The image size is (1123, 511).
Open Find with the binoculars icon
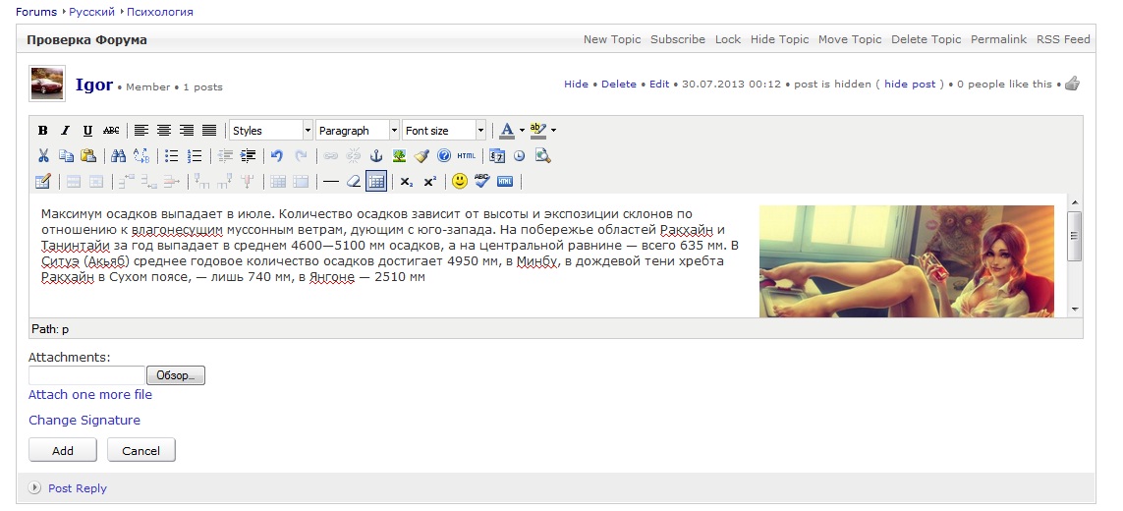point(119,155)
